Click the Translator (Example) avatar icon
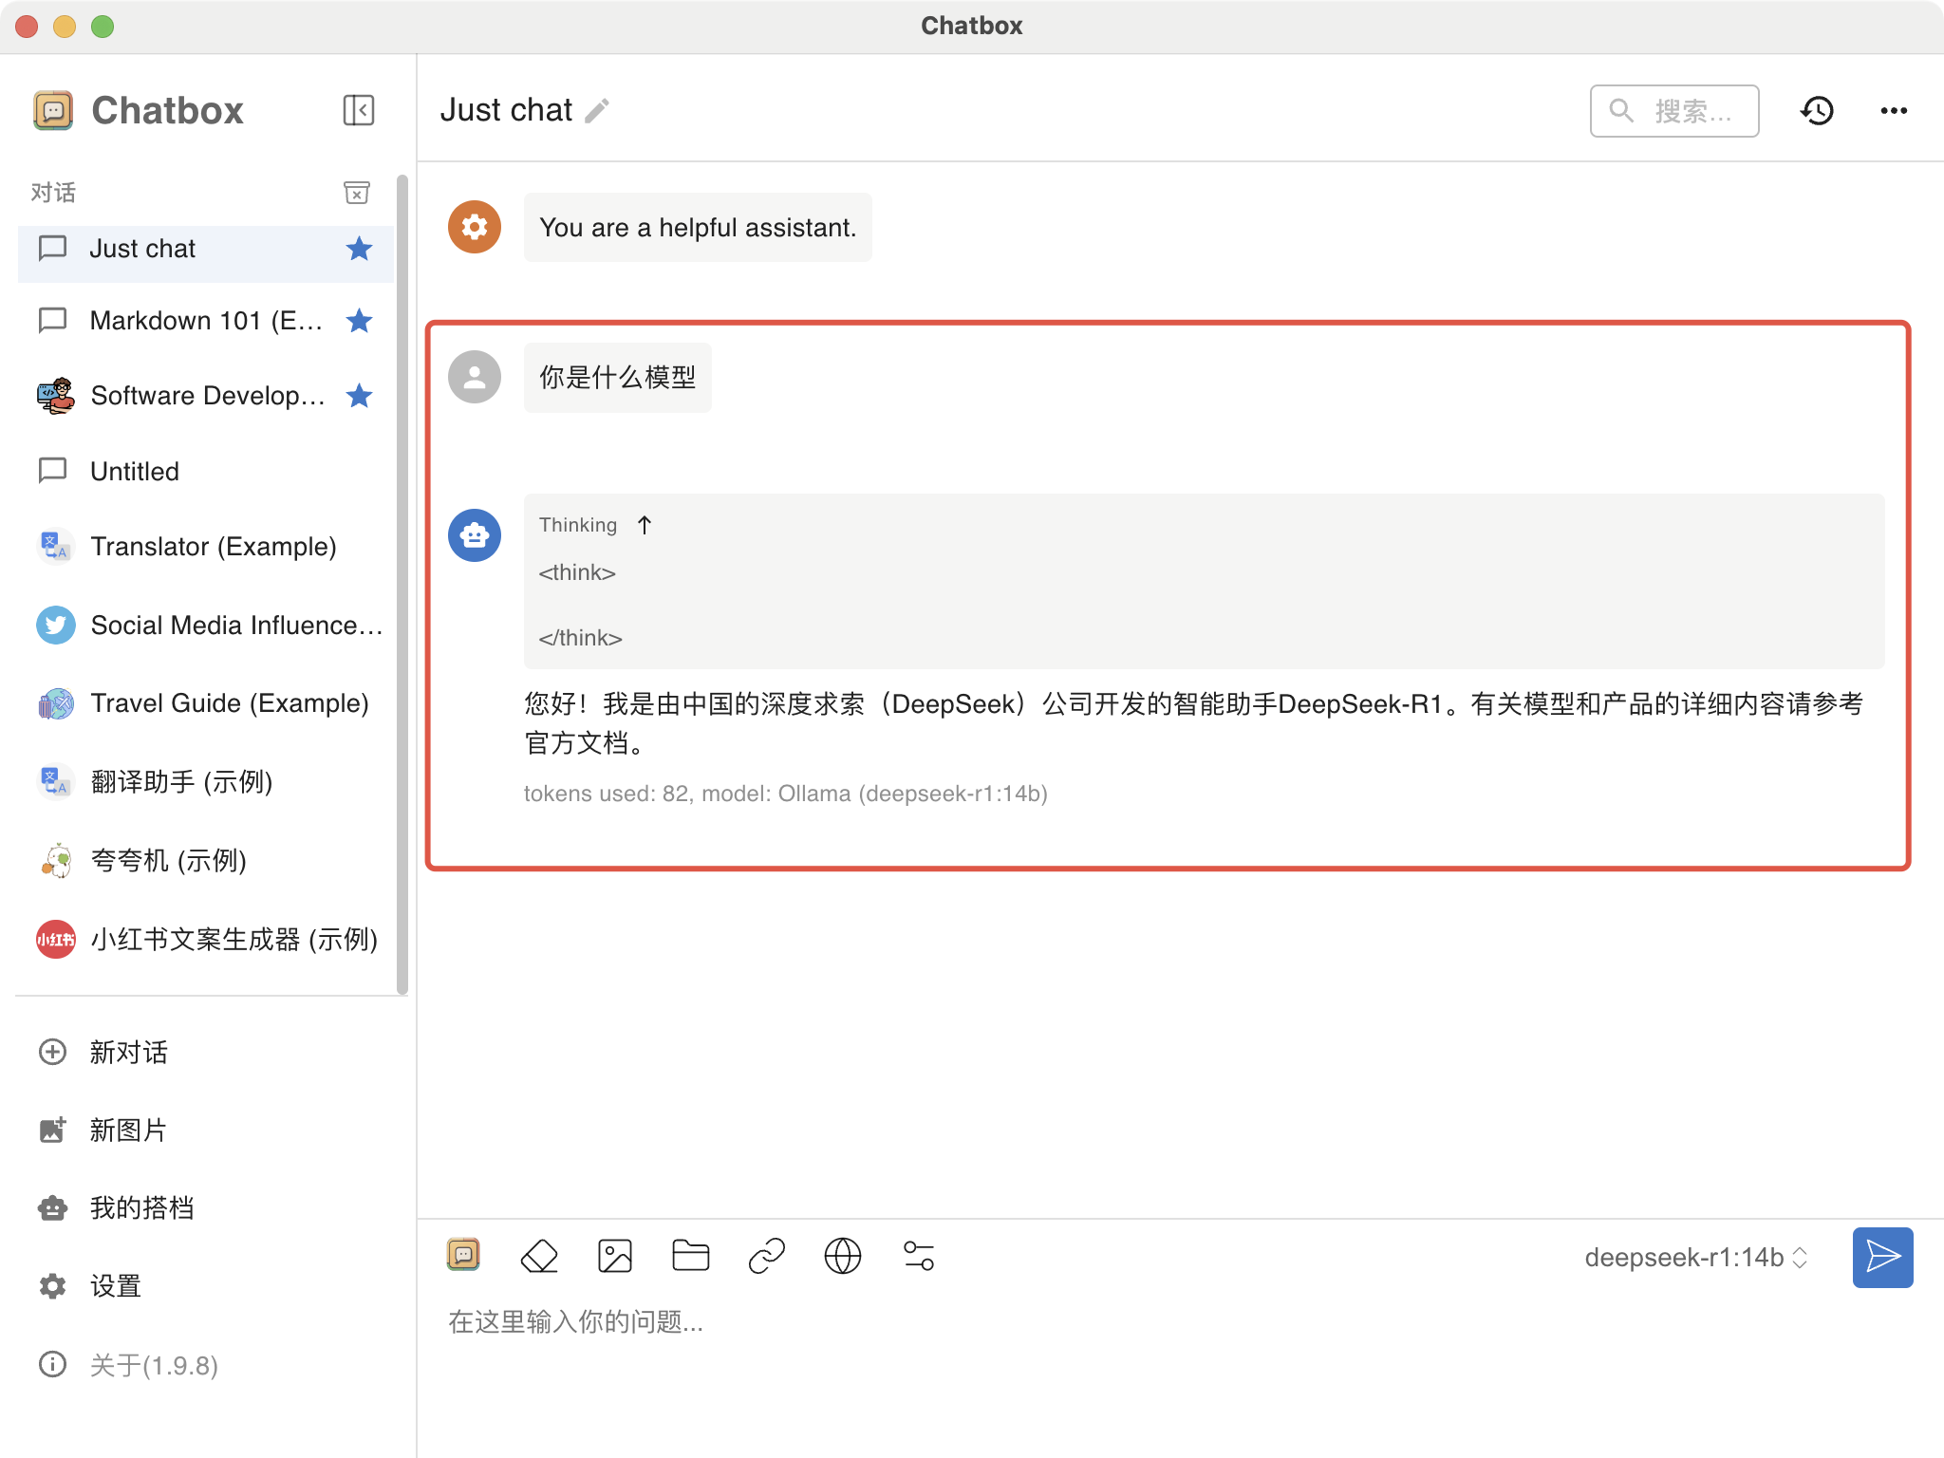This screenshot has height=1458, width=1944. [x=56, y=547]
